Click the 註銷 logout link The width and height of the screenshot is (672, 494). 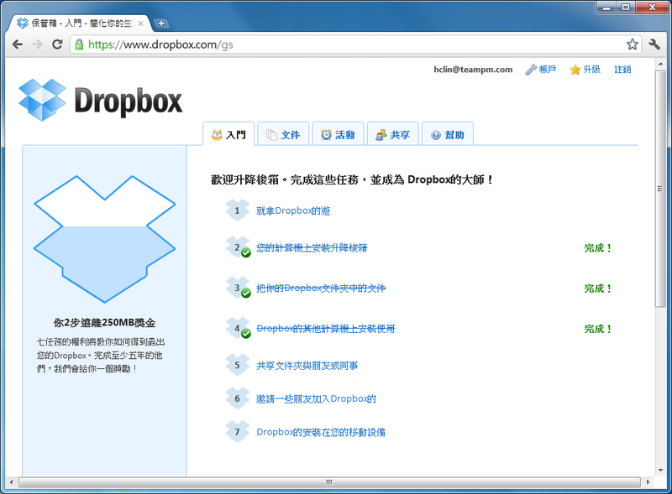pos(622,70)
